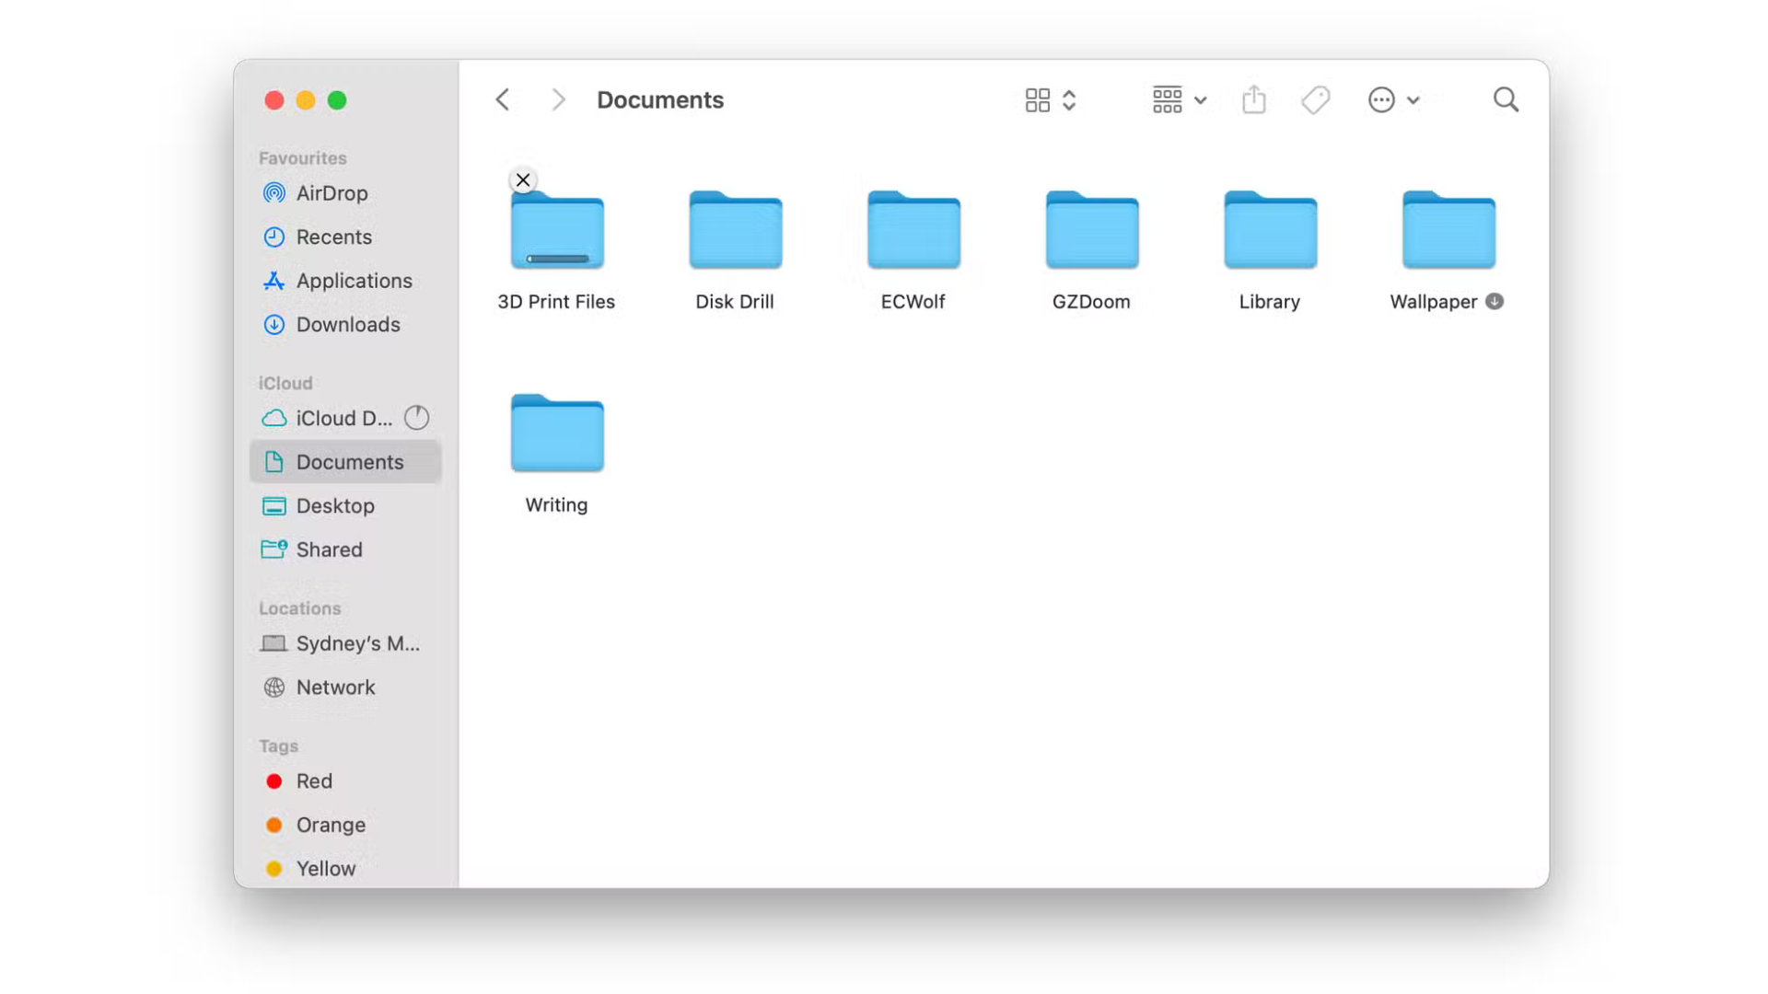Open the More actions ellipsis menu

tap(1392, 99)
